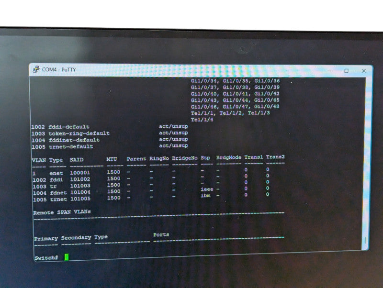Maximize the COM4 PuTTY window
Viewport: 383px width, 288px height.
pos(346,71)
